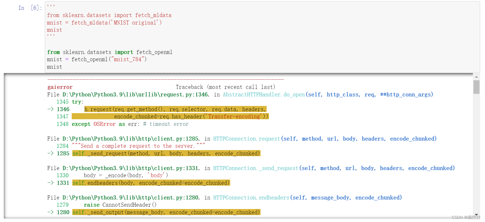The image size is (485, 222).
Task: Click the arrow marker beside line 1346
Action: click(x=50, y=109)
